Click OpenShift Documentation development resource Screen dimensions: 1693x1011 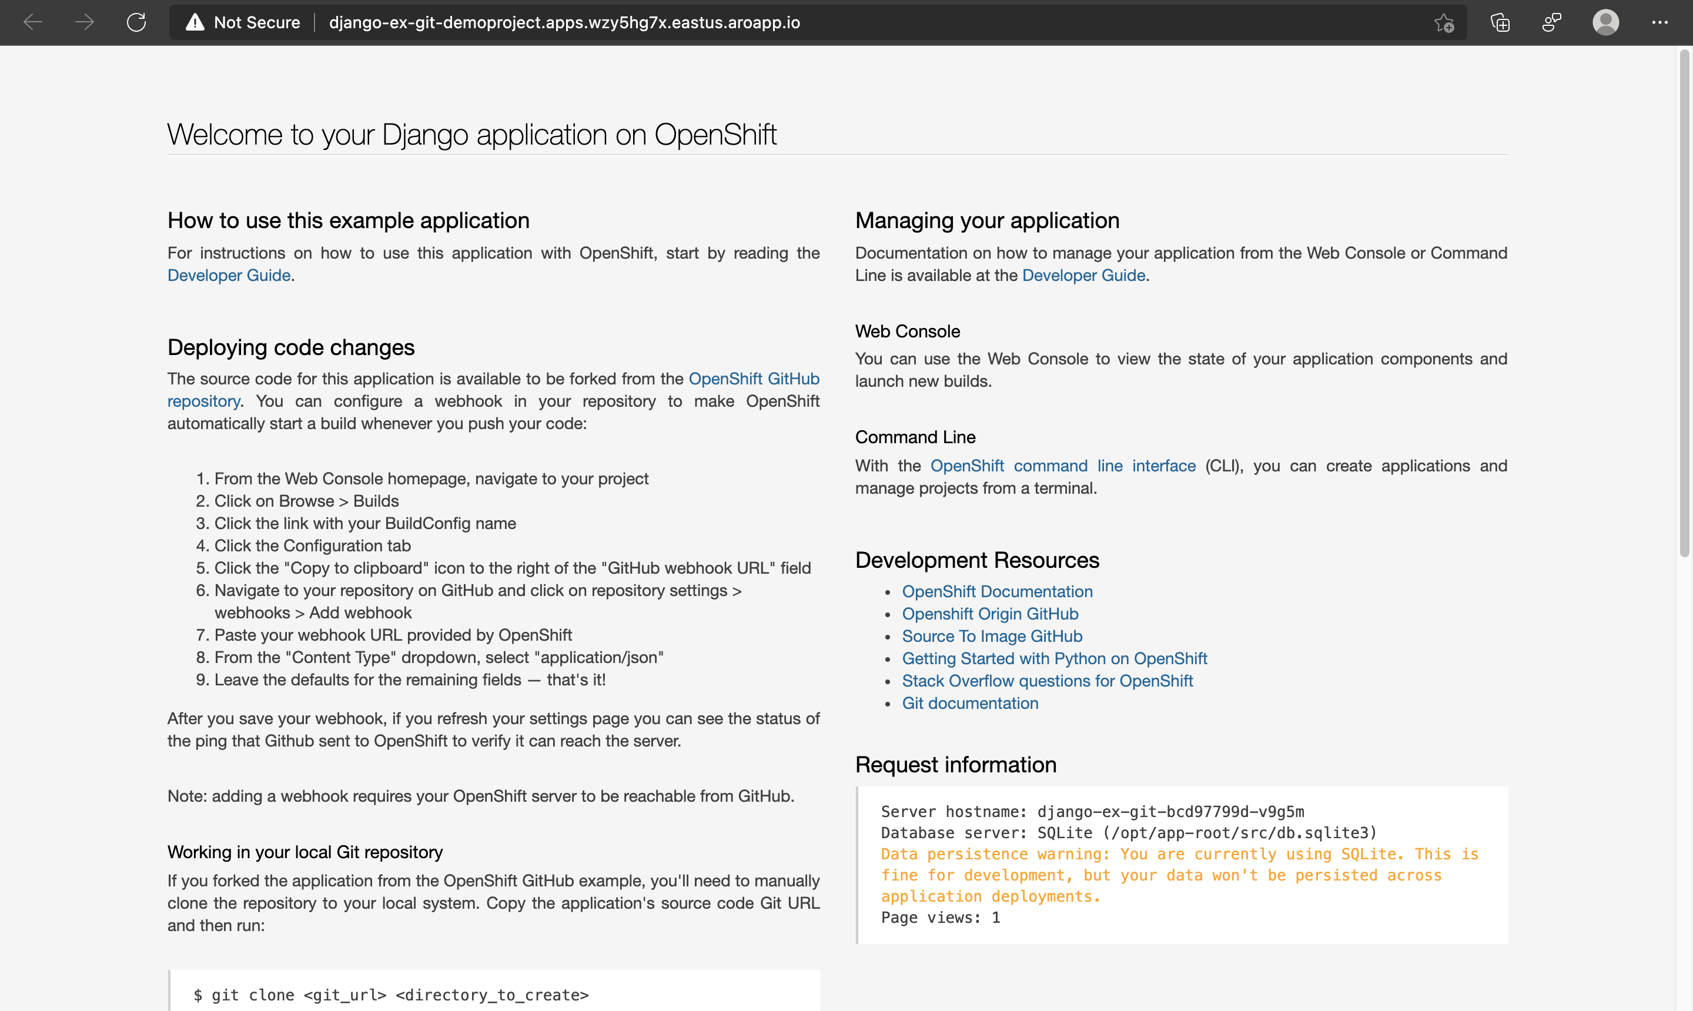(998, 591)
